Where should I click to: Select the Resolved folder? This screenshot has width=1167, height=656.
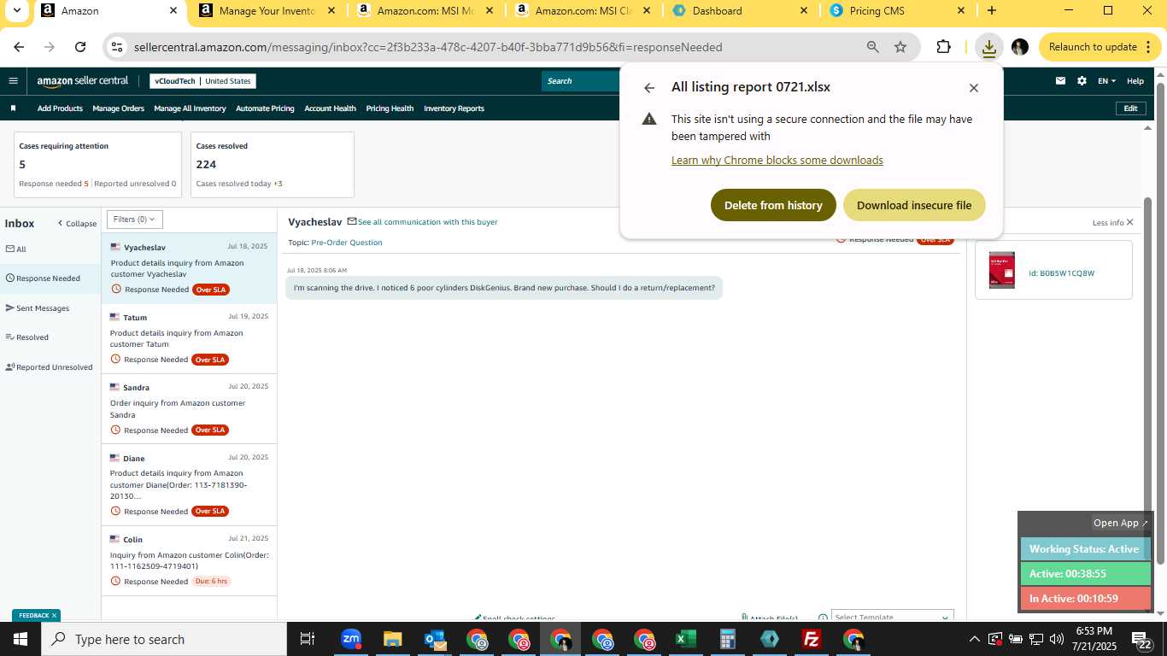click(26, 337)
